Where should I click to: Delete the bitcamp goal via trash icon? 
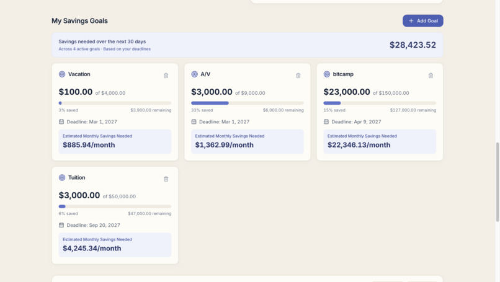pos(431,76)
